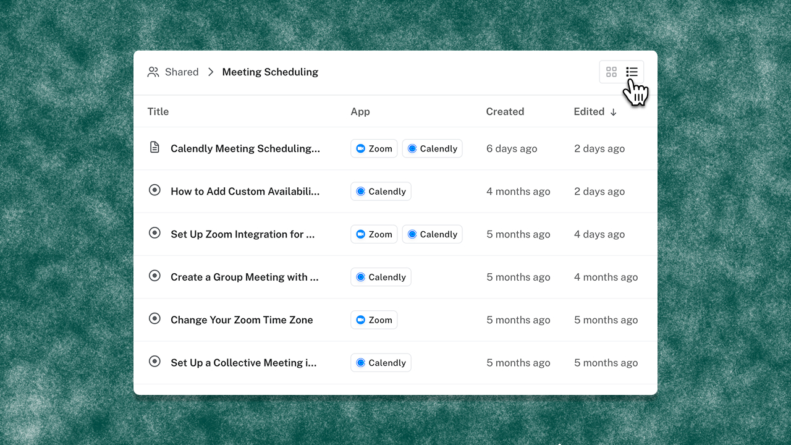Open the Calendly Meeting Scheduling... document
The height and width of the screenshot is (445, 791).
tap(245, 149)
